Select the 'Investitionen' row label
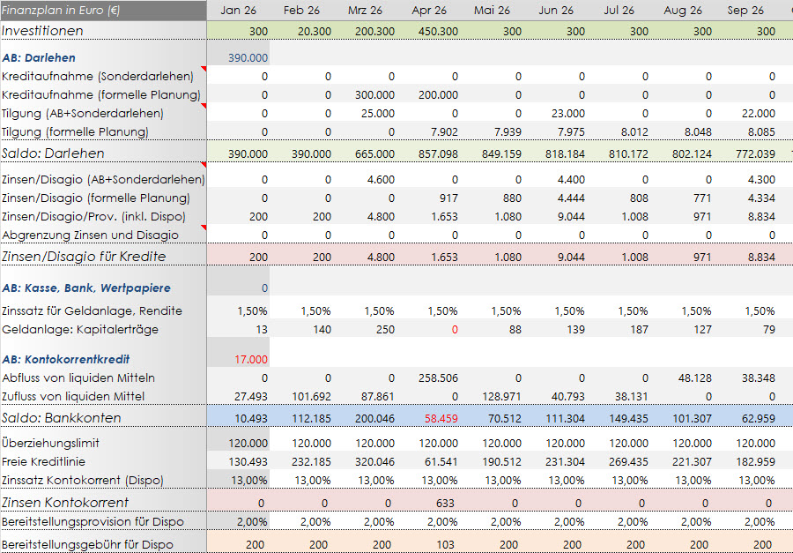 point(56,31)
